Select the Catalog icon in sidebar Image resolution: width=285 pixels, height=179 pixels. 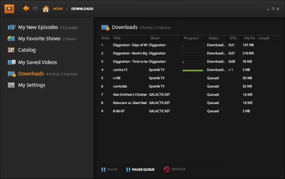11,50
